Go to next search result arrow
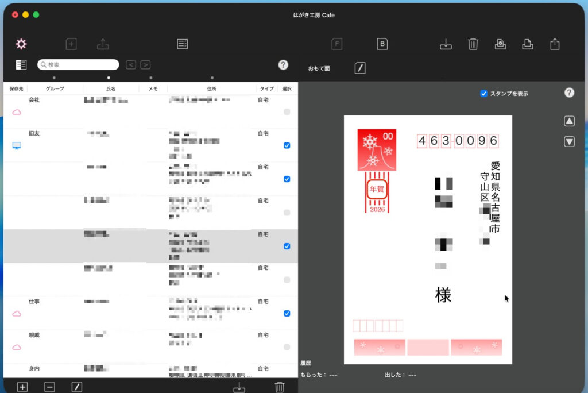Image resolution: width=588 pixels, height=393 pixels. (x=146, y=65)
